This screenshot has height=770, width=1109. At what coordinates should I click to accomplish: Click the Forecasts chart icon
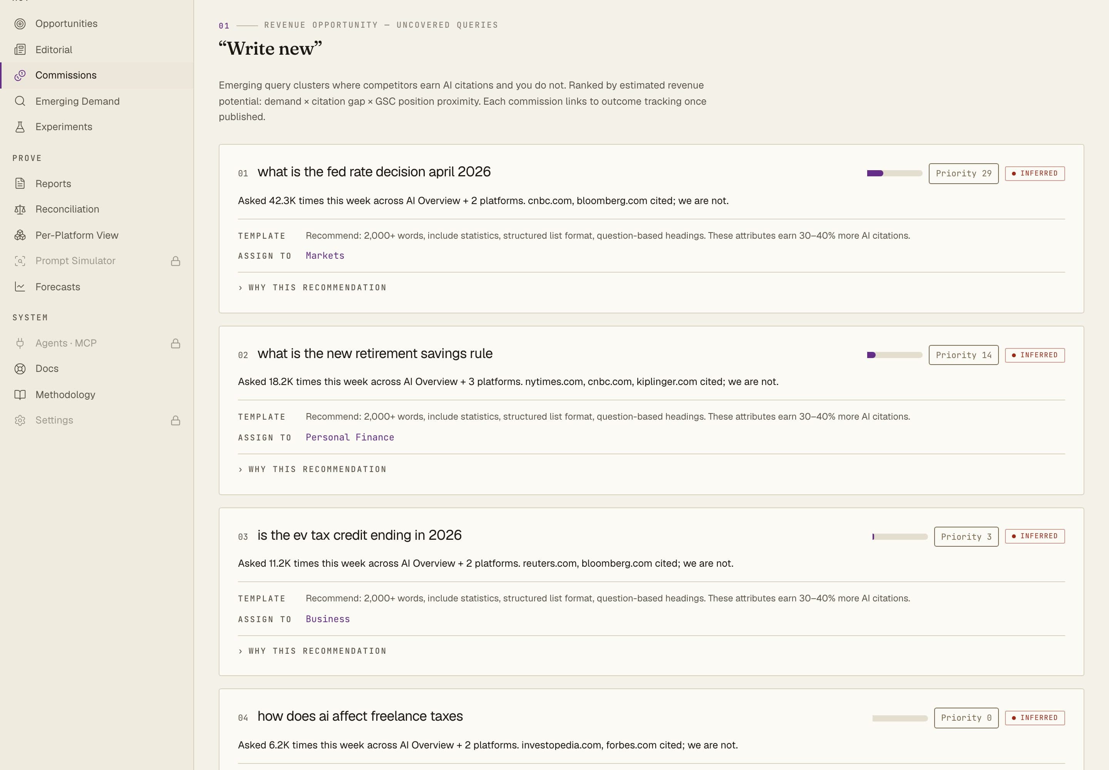coord(20,287)
